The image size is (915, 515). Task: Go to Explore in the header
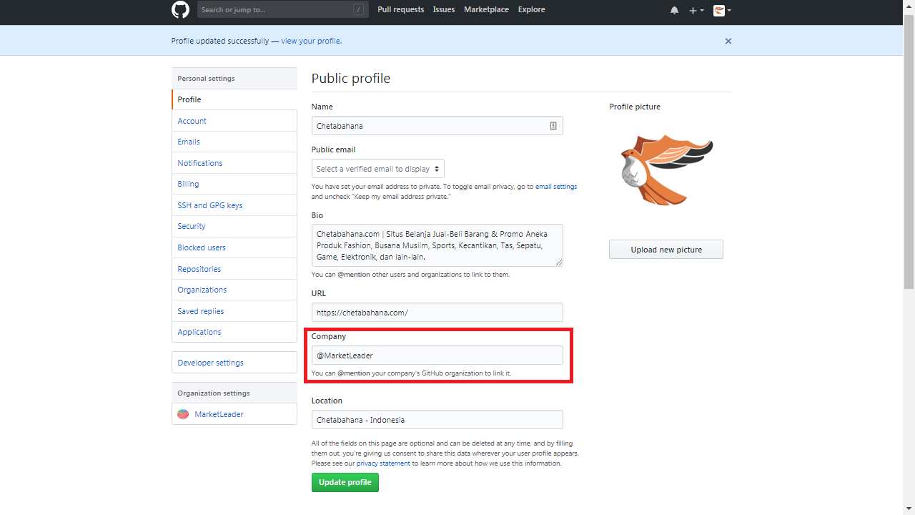pyautogui.click(x=531, y=10)
